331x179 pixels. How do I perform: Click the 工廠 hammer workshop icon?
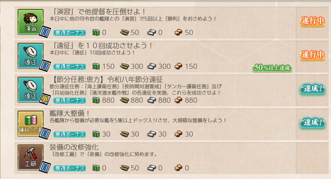[x=30, y=157]
